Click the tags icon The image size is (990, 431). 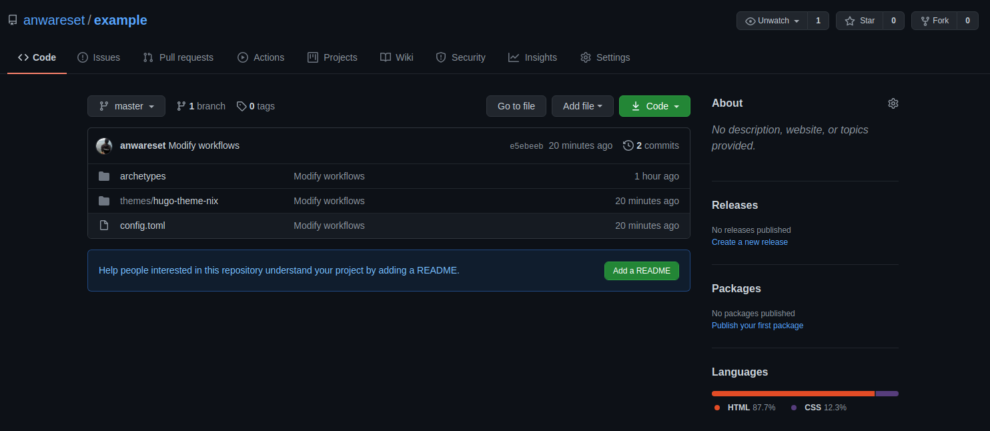(241, 106)
